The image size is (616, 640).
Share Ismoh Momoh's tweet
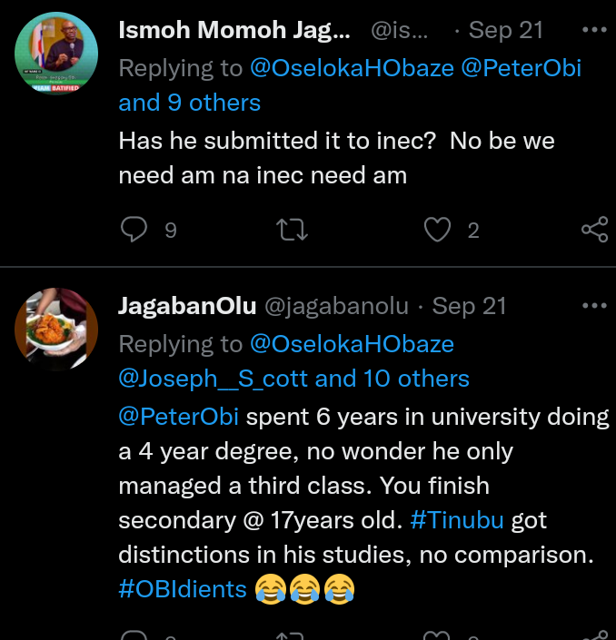point(594,231)
